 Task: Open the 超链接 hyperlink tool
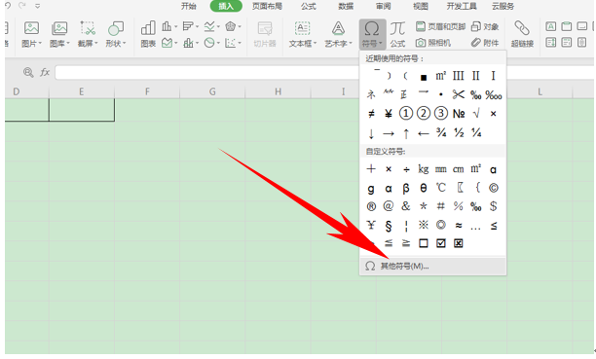tap(522, 34)
